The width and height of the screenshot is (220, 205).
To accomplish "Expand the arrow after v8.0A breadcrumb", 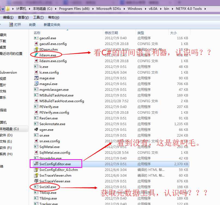I will click(161, 9).
